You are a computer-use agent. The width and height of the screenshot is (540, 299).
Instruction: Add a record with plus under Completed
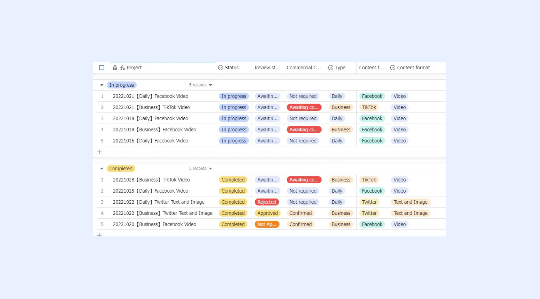tap(99, 235)
